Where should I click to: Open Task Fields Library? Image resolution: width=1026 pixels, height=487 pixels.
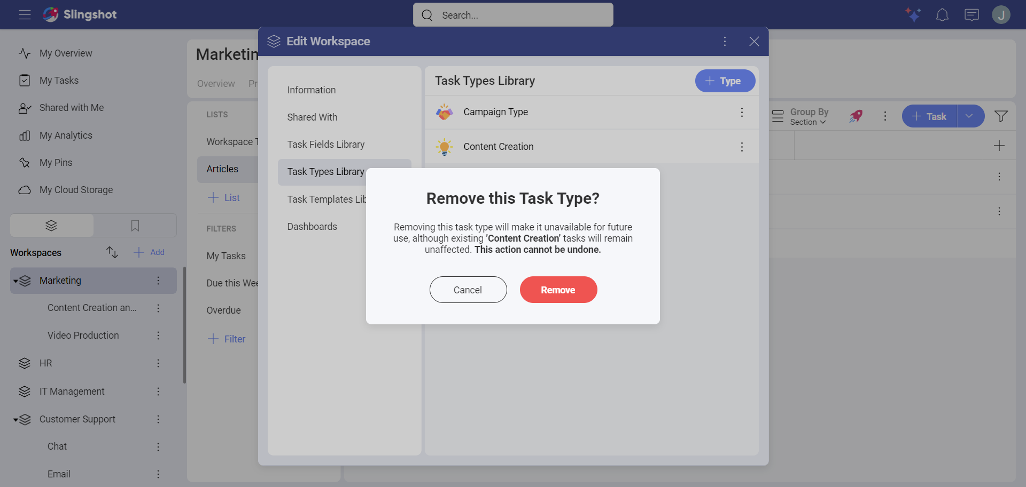(x=326, y=145)
